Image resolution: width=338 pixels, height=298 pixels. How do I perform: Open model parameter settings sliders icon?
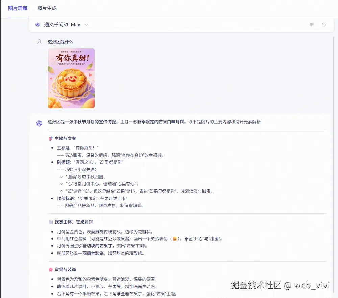[312, 25]
